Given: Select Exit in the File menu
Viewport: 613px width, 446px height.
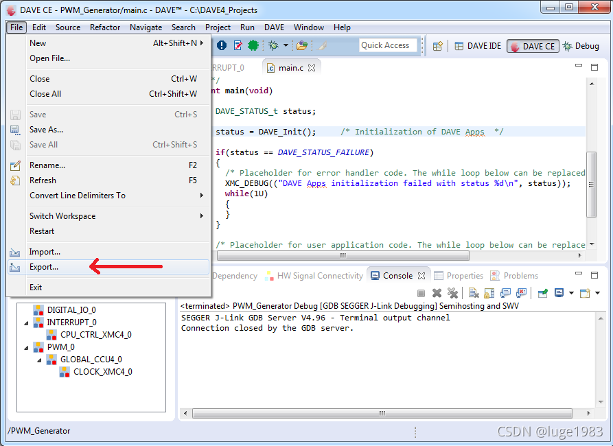Looking at the screenshot, I should pyautogui.click(x=108, y=287).
